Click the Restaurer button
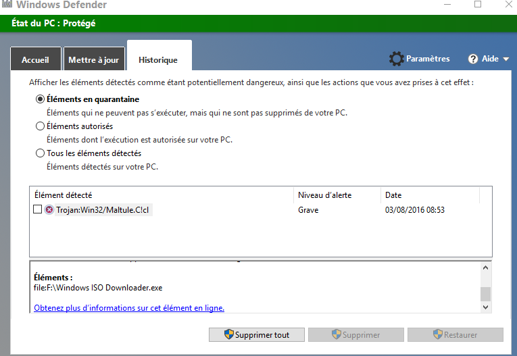The image size is (517, 356). click(456, 335)
